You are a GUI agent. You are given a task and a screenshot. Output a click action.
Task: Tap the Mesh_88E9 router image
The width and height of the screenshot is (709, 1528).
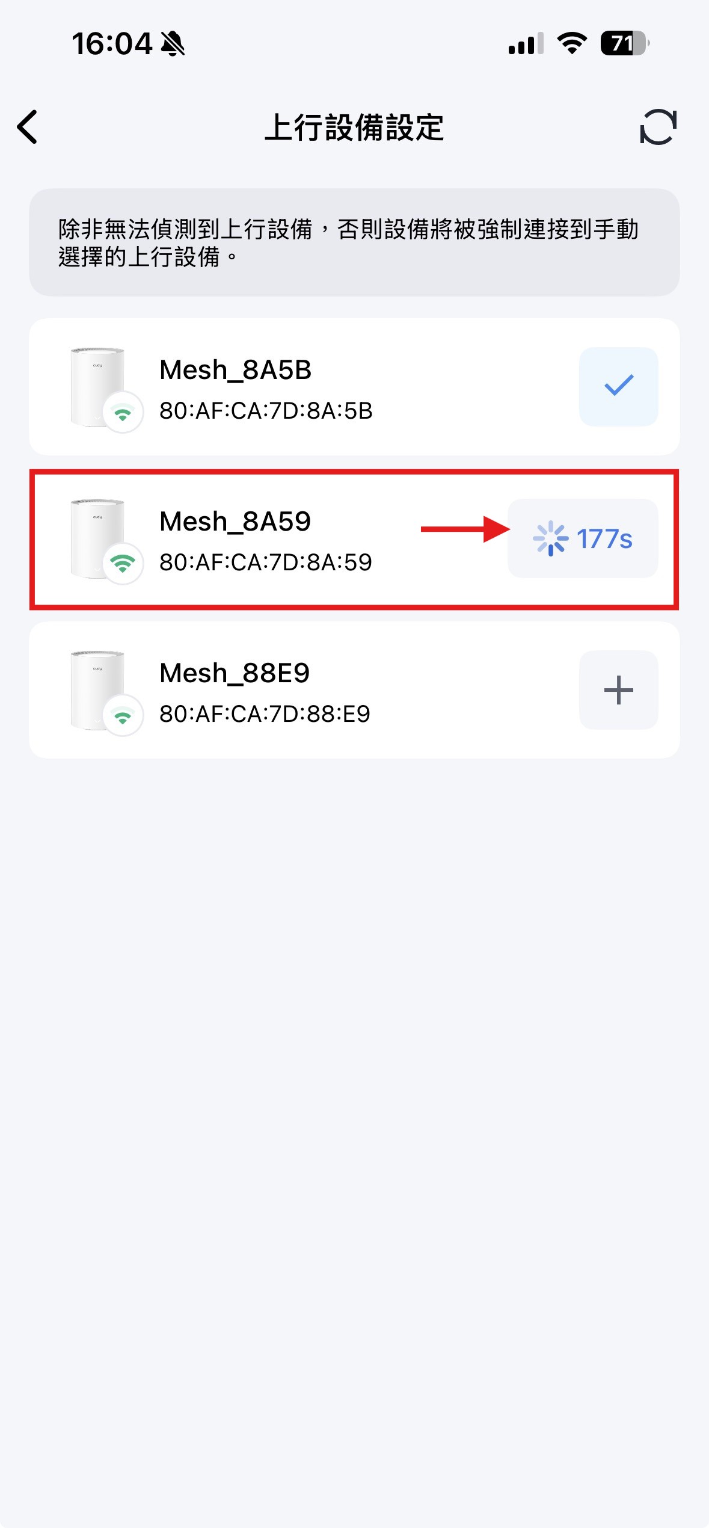(x=96, y=687)
